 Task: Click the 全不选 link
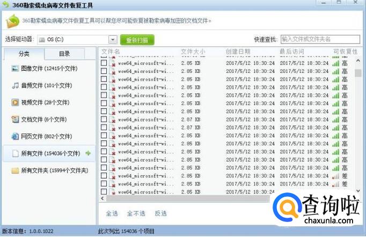136,213
